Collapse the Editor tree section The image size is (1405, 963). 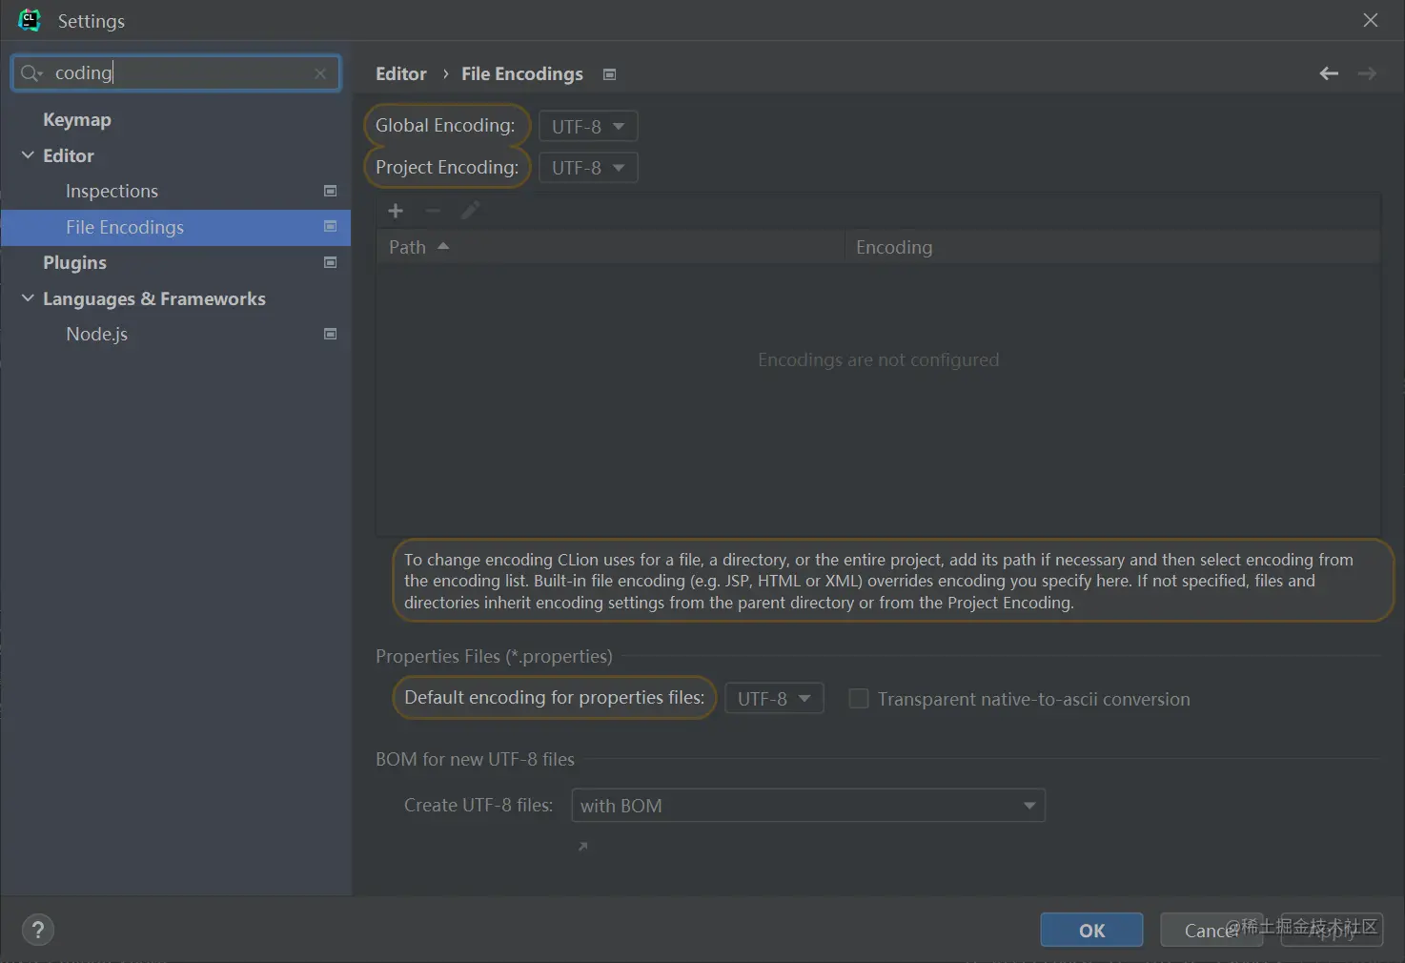(28, 155)
